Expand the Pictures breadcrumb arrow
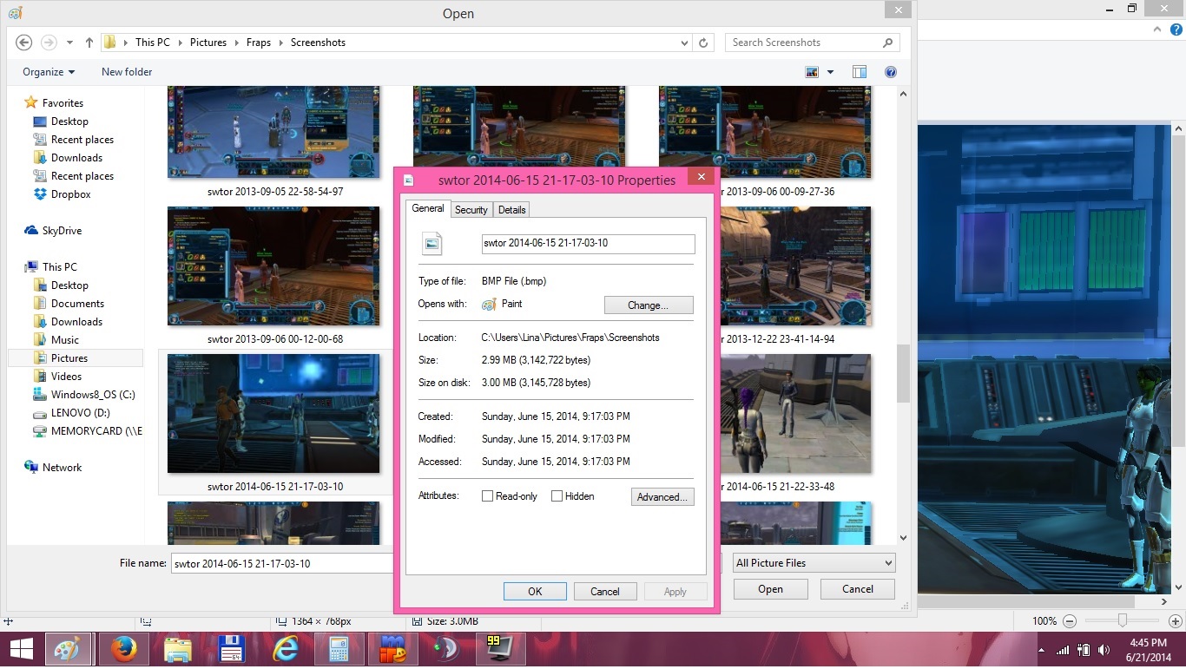The image size is (1186, 669). click(x=236, y=43)
